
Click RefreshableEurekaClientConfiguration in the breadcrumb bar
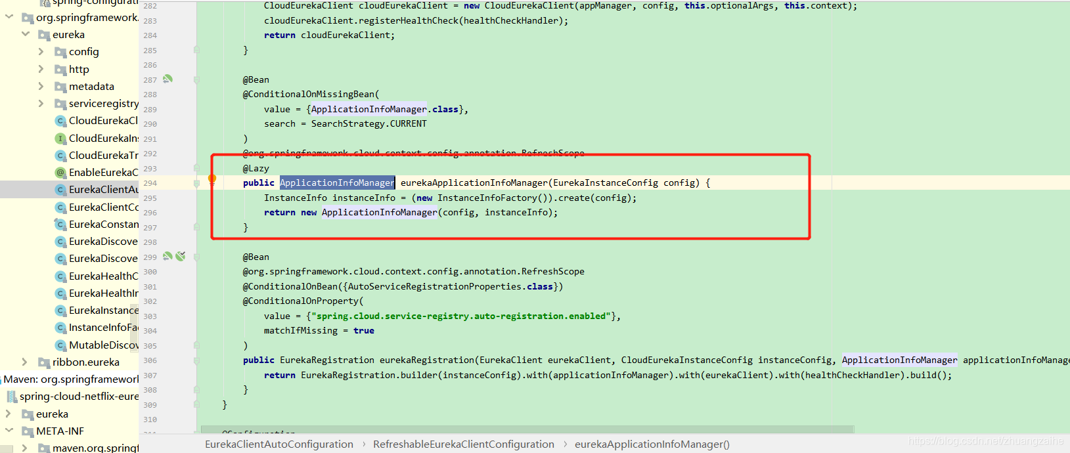coord(464,444)
